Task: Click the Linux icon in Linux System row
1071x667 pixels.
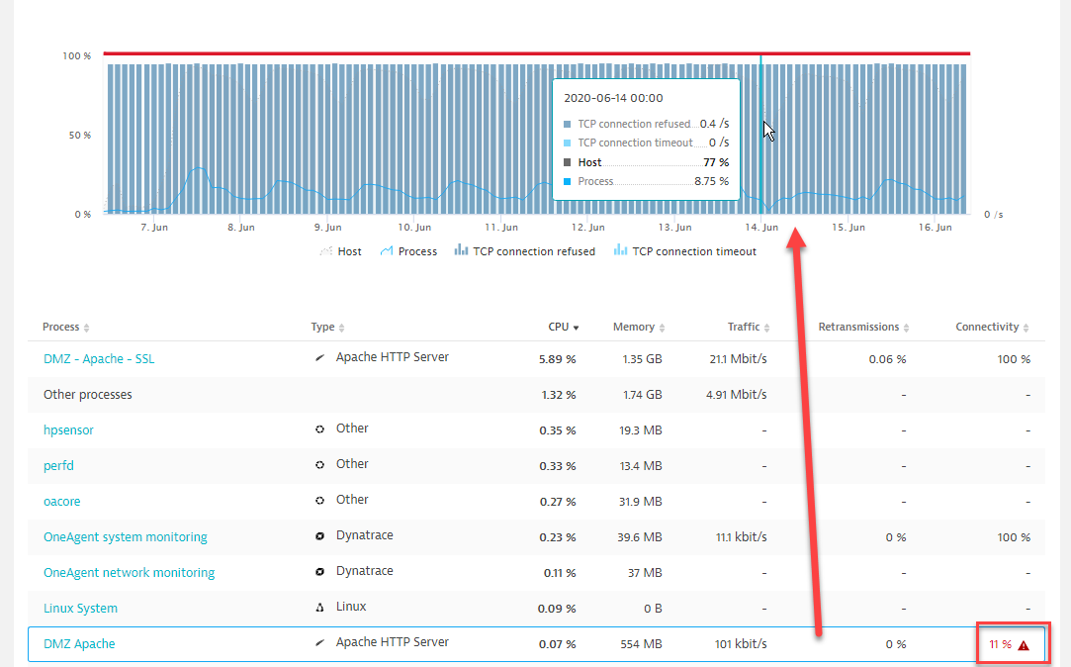Action: [x=319, y=608]
